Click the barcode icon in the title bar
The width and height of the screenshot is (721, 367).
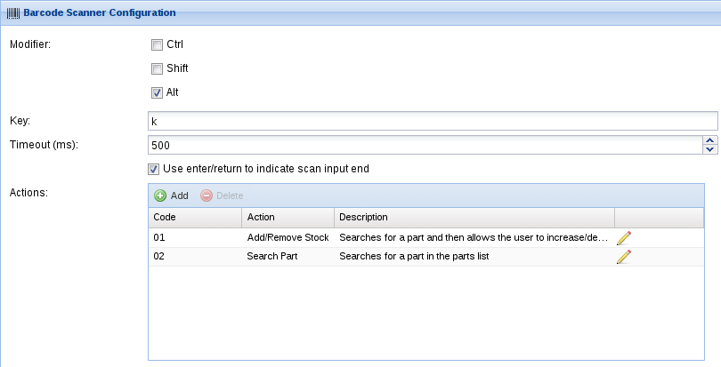click(x=14, y=12)
